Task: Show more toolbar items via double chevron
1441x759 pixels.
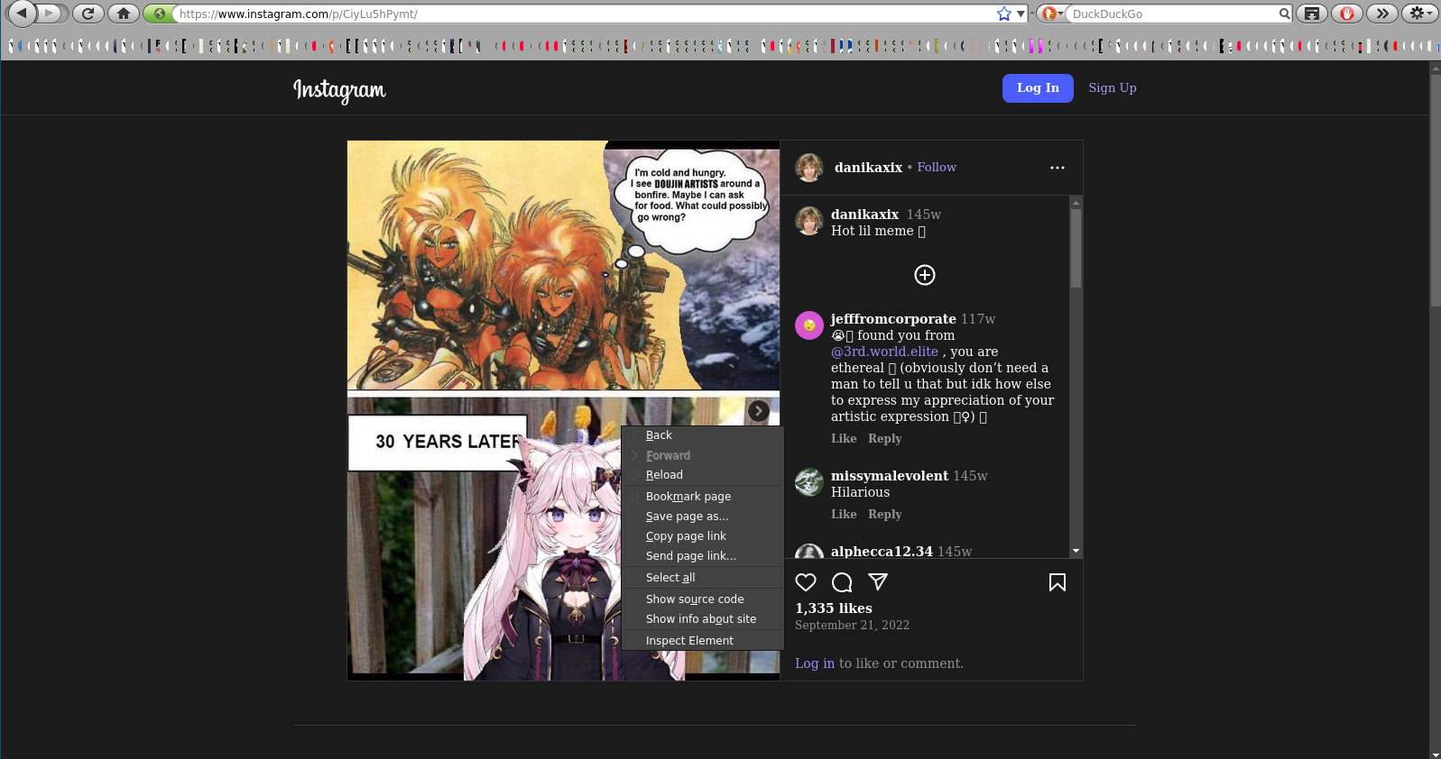Action: [1382, 14]
